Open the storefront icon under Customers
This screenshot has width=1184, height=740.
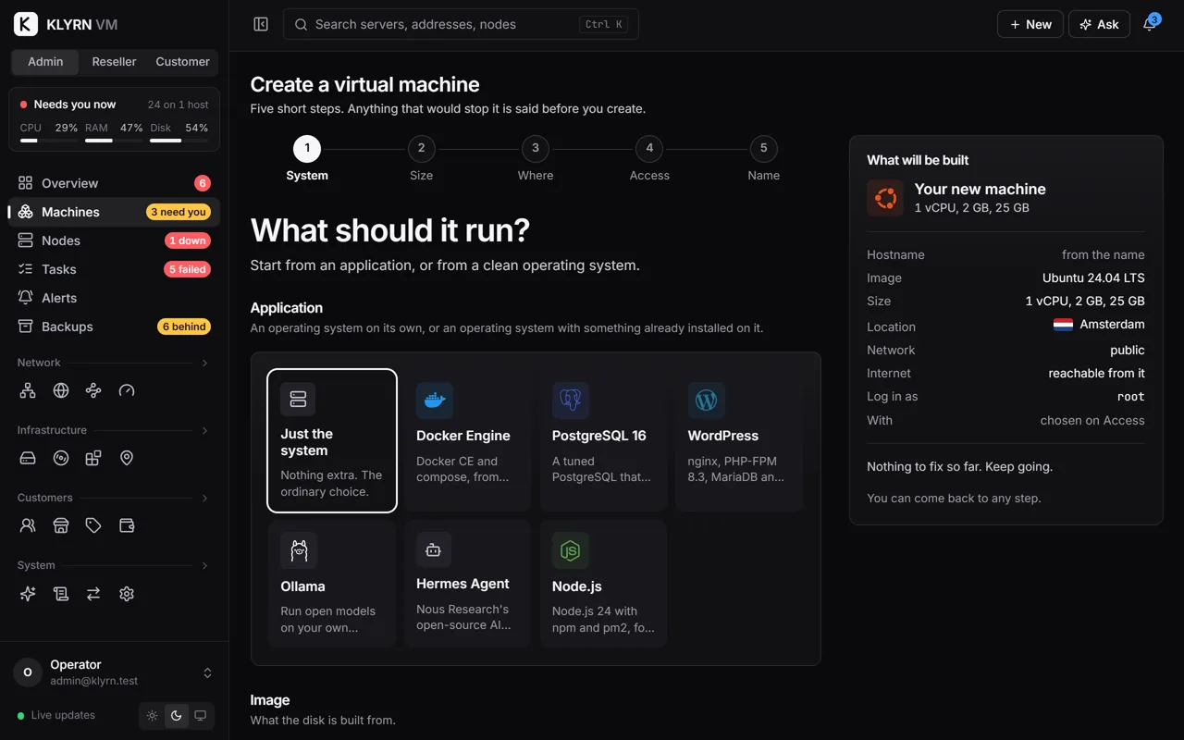coord(61,525)
